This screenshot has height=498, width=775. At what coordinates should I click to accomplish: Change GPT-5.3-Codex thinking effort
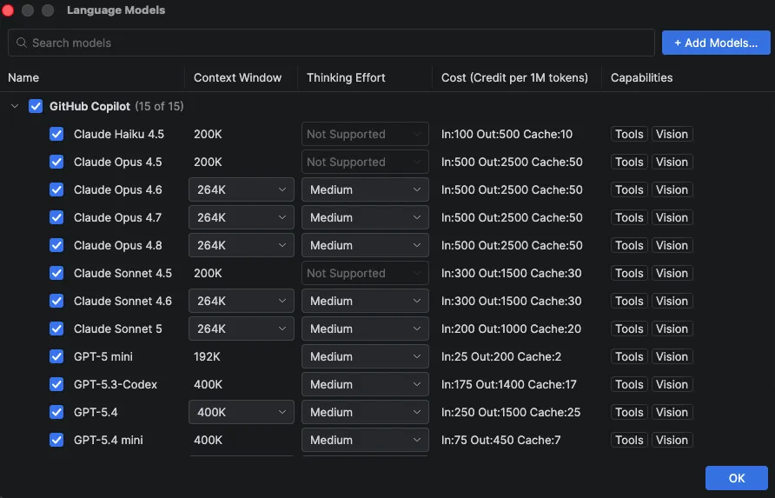click(x=365, y=384)
